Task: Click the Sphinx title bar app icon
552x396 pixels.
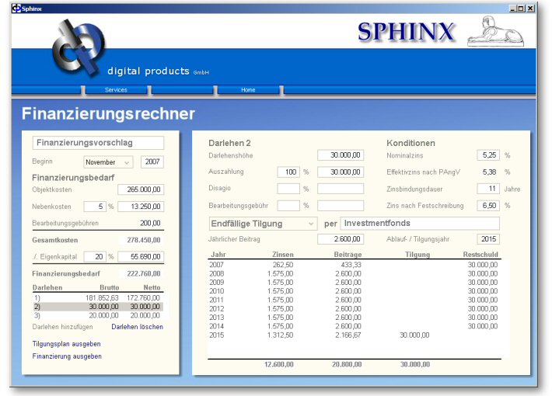Action: (16, 8)
